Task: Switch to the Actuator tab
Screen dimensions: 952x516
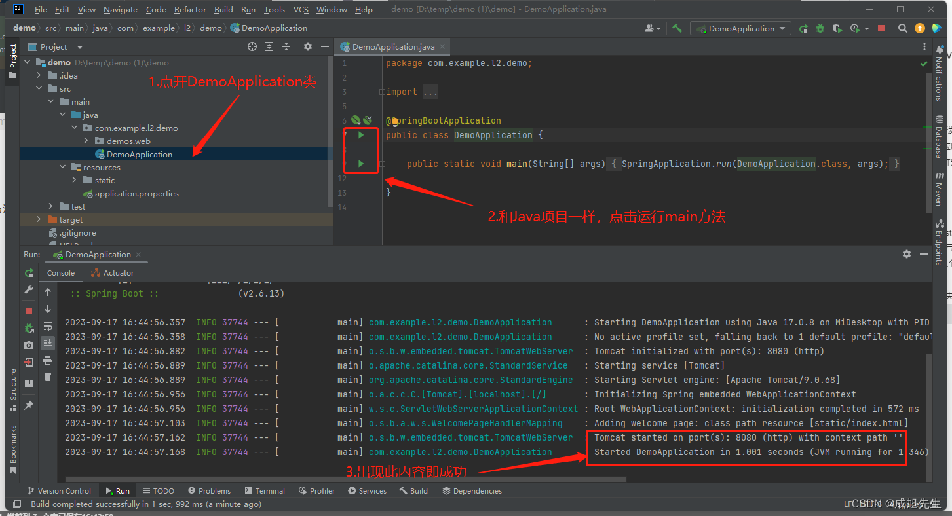Action: pos(113,272)
